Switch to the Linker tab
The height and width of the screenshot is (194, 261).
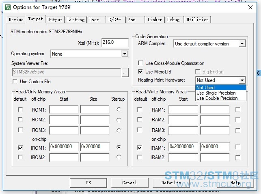(155, 19)
